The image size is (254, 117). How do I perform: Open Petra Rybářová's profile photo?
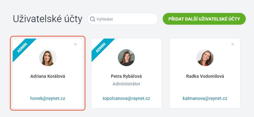[x=126, y=58]
